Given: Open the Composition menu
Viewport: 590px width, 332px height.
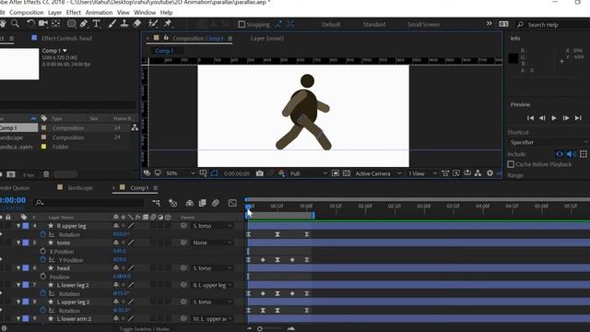Looking at the screenshot, I should pos(27,12).
